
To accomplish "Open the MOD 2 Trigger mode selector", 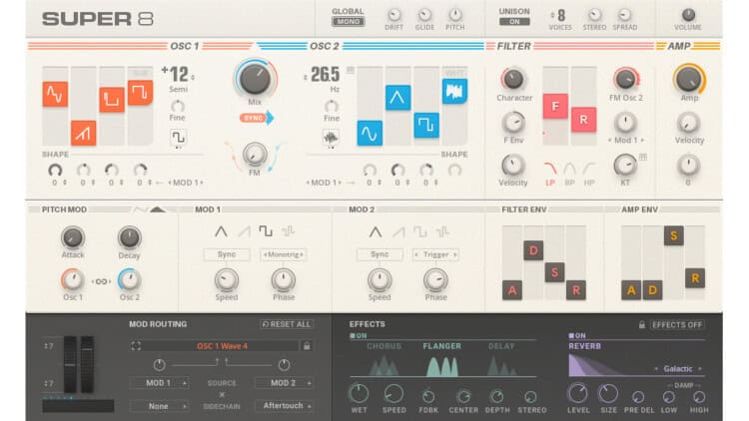I will tap(436, 254).
